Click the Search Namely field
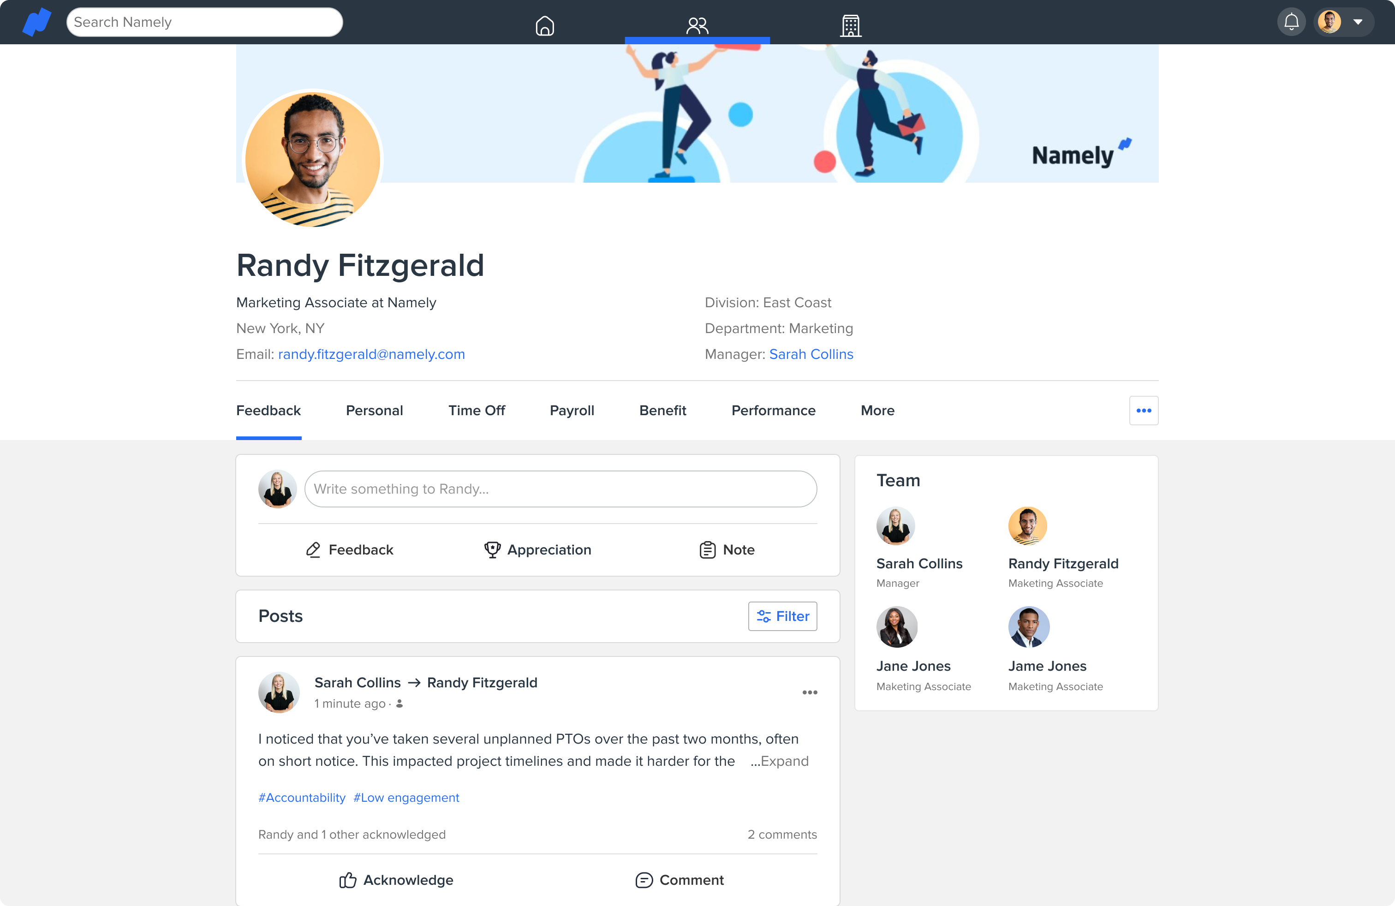 [x=204, y=22]
